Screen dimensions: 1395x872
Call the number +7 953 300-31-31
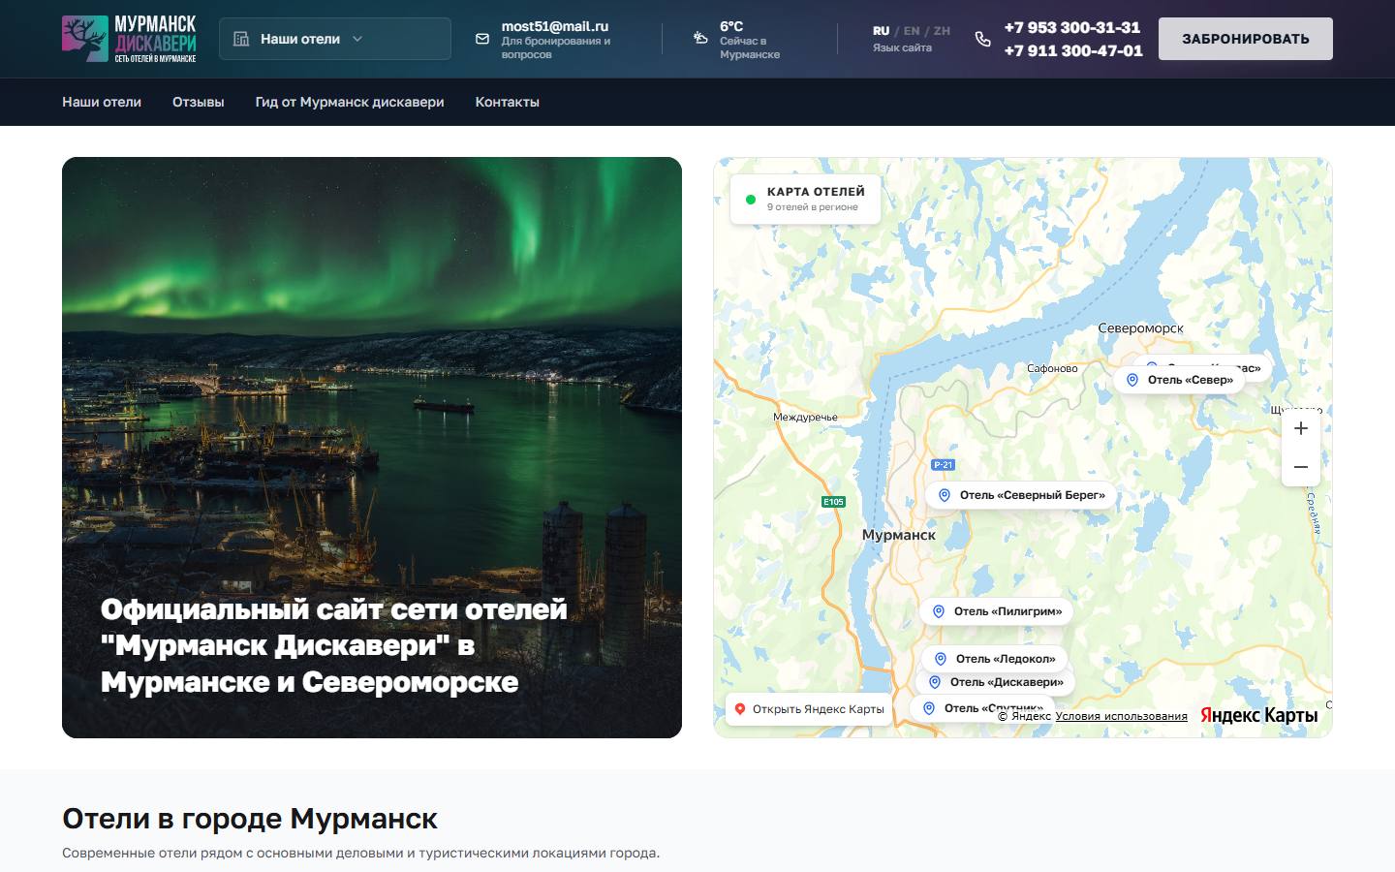pyautogui.click(x=1072, y=27)
